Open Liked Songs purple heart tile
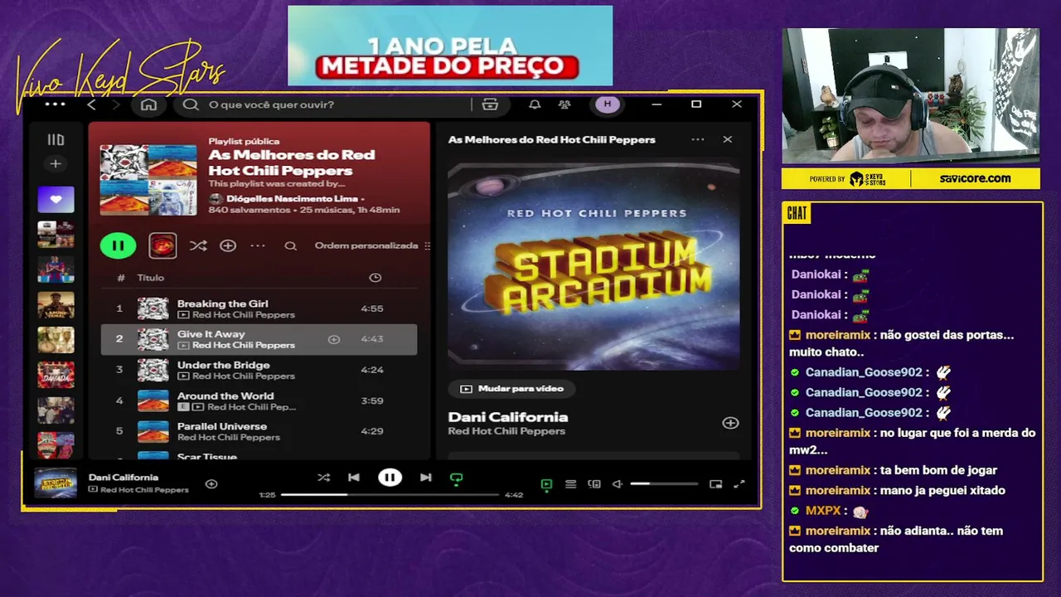1061x597 pixels. tap(56, 199)
